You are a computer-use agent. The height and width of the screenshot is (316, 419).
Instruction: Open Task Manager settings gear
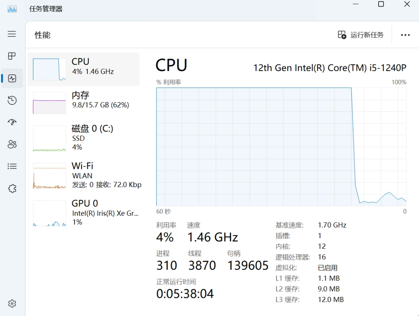pyautogui.click(x=12, y=304)
